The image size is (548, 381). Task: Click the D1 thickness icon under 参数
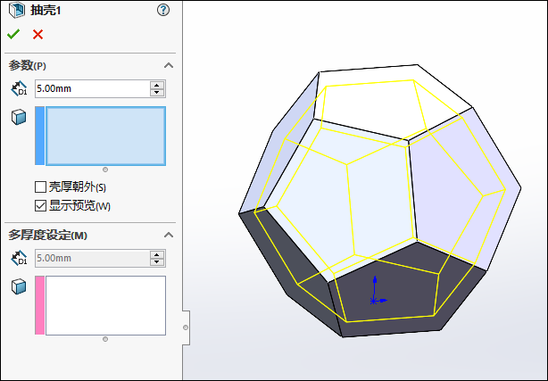click(19, 88)
